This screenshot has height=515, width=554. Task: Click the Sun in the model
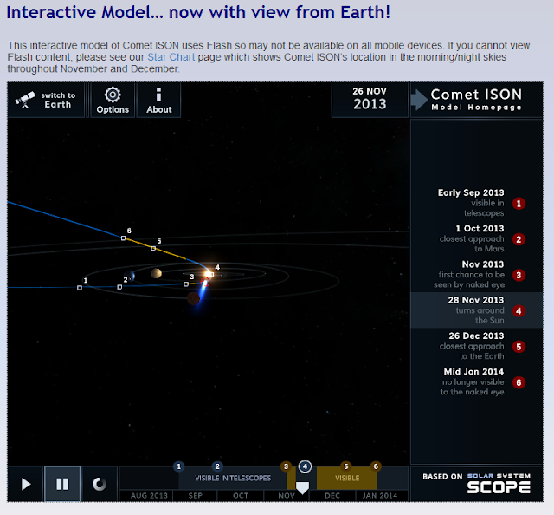coord(209,274)
